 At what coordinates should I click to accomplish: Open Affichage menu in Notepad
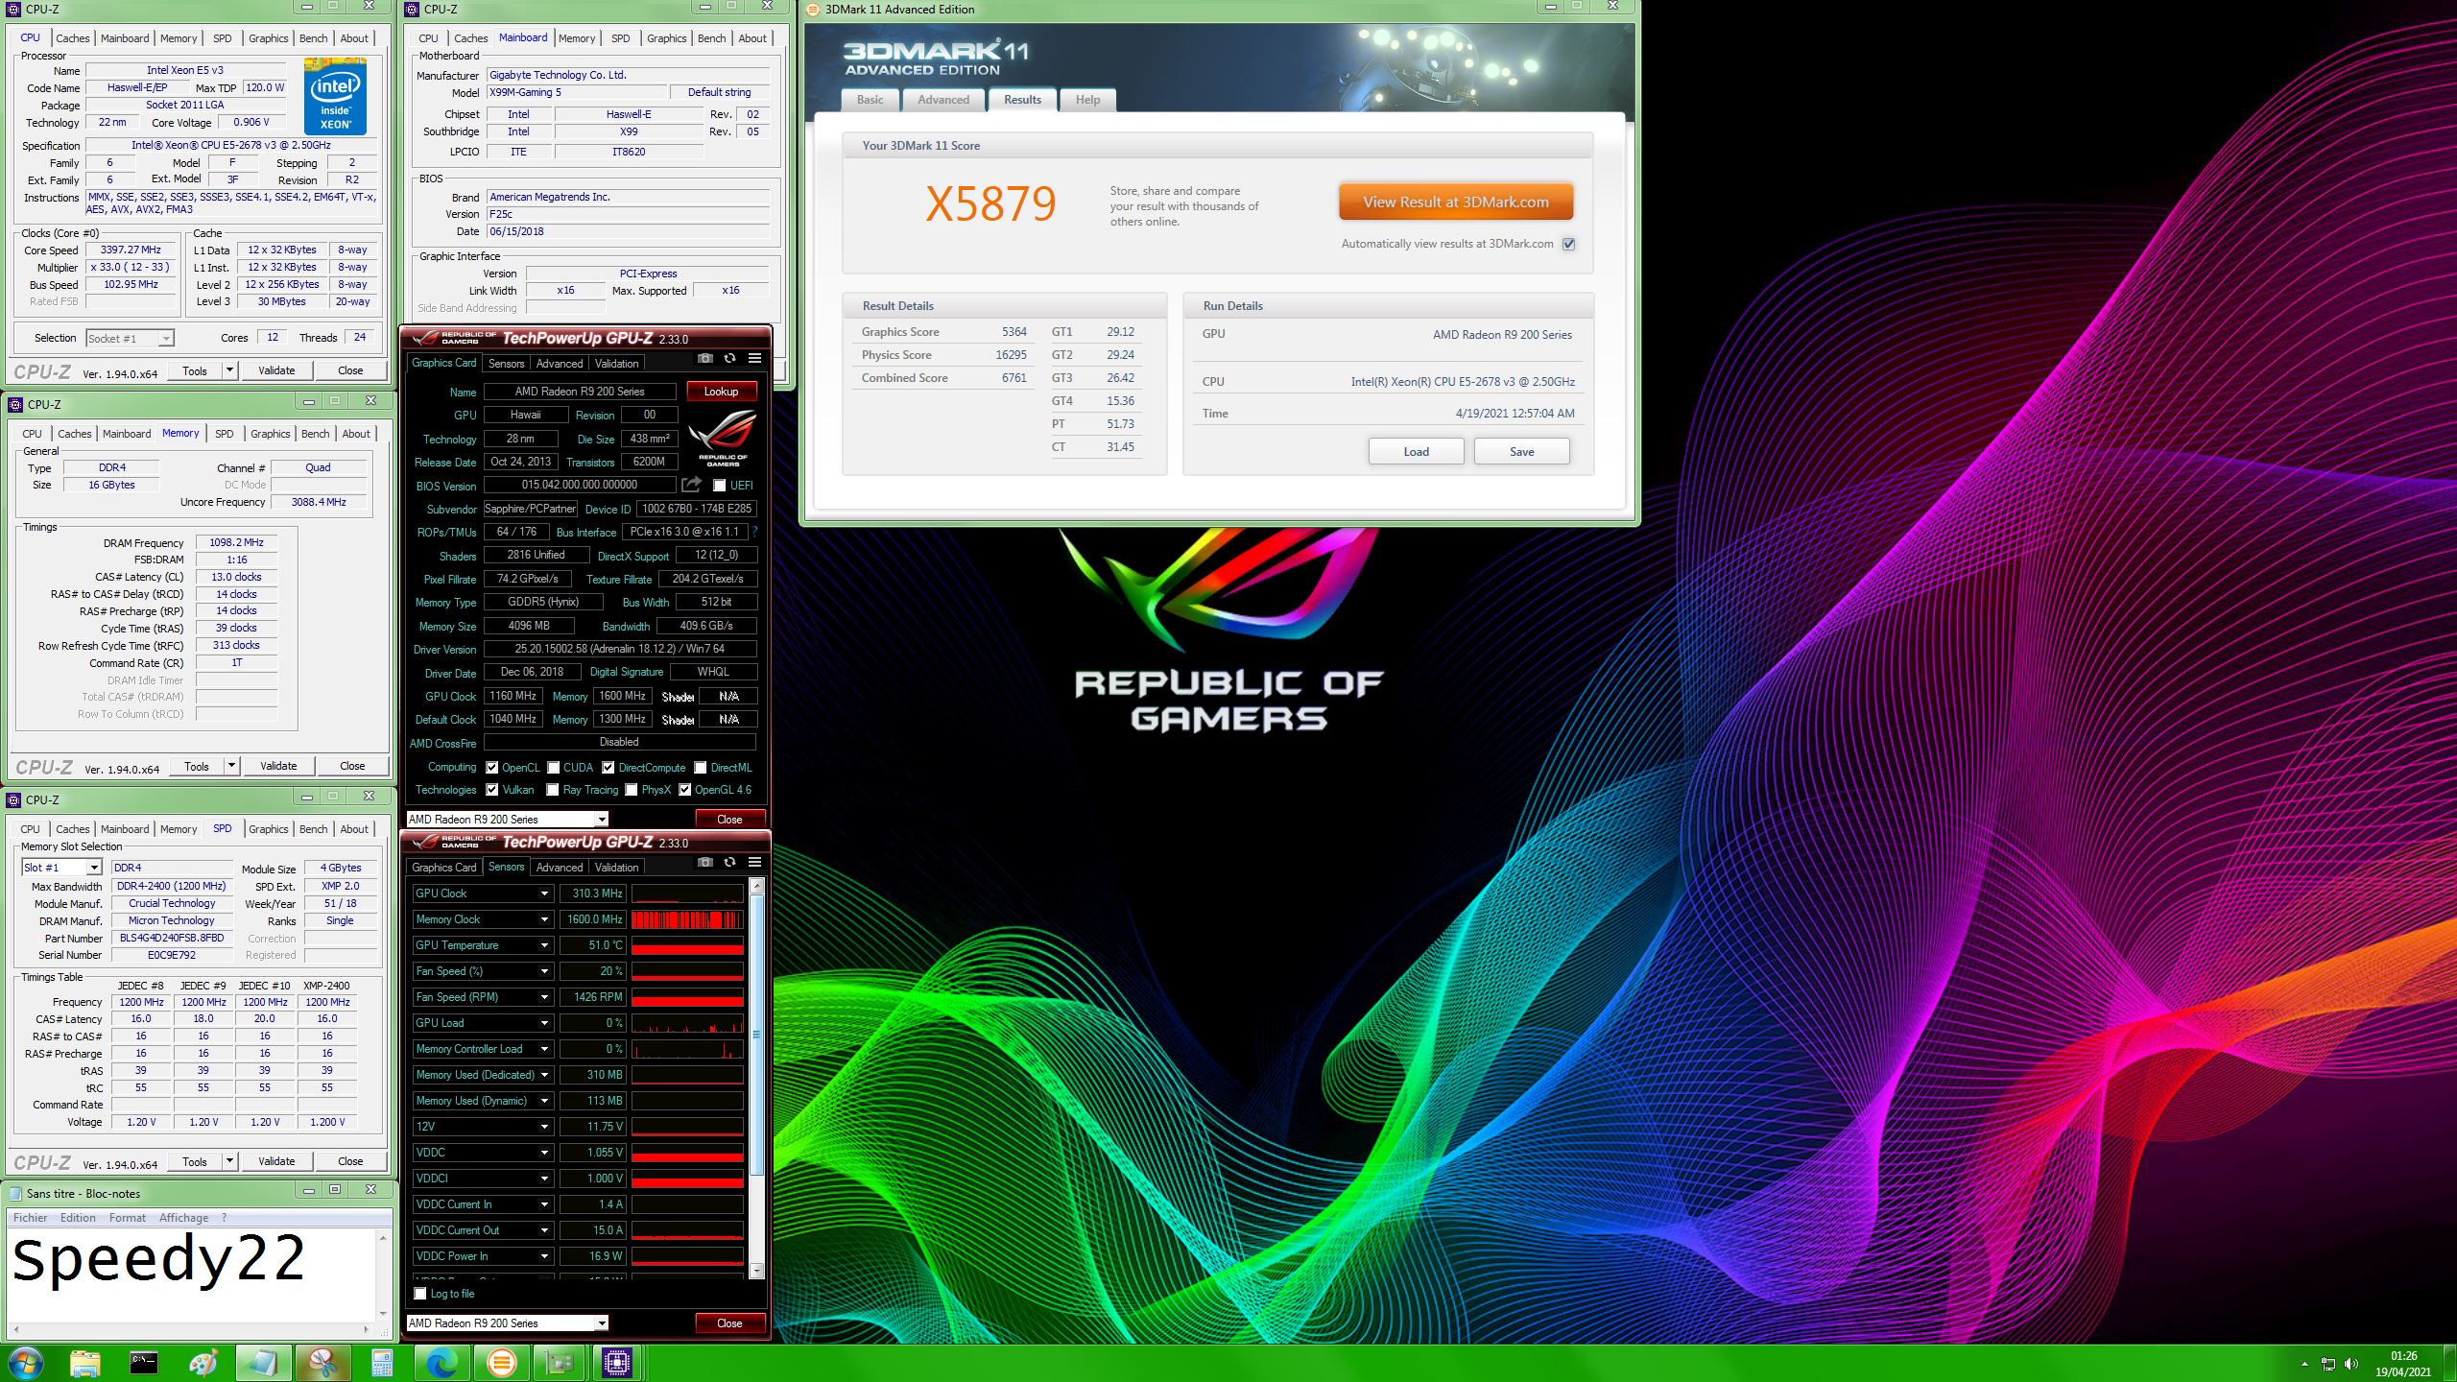click(x=183, y=1218)
